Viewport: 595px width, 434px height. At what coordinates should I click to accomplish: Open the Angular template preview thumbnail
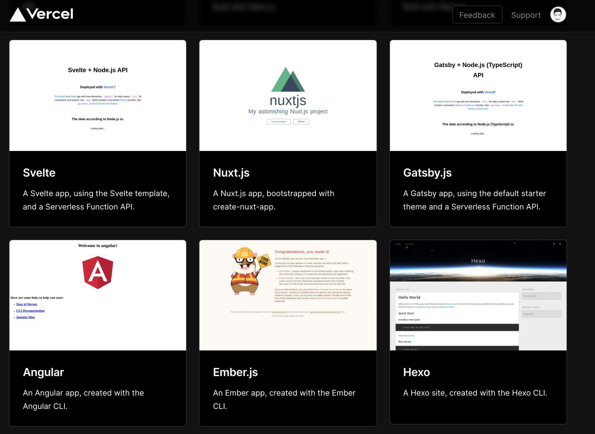(98, 295)
